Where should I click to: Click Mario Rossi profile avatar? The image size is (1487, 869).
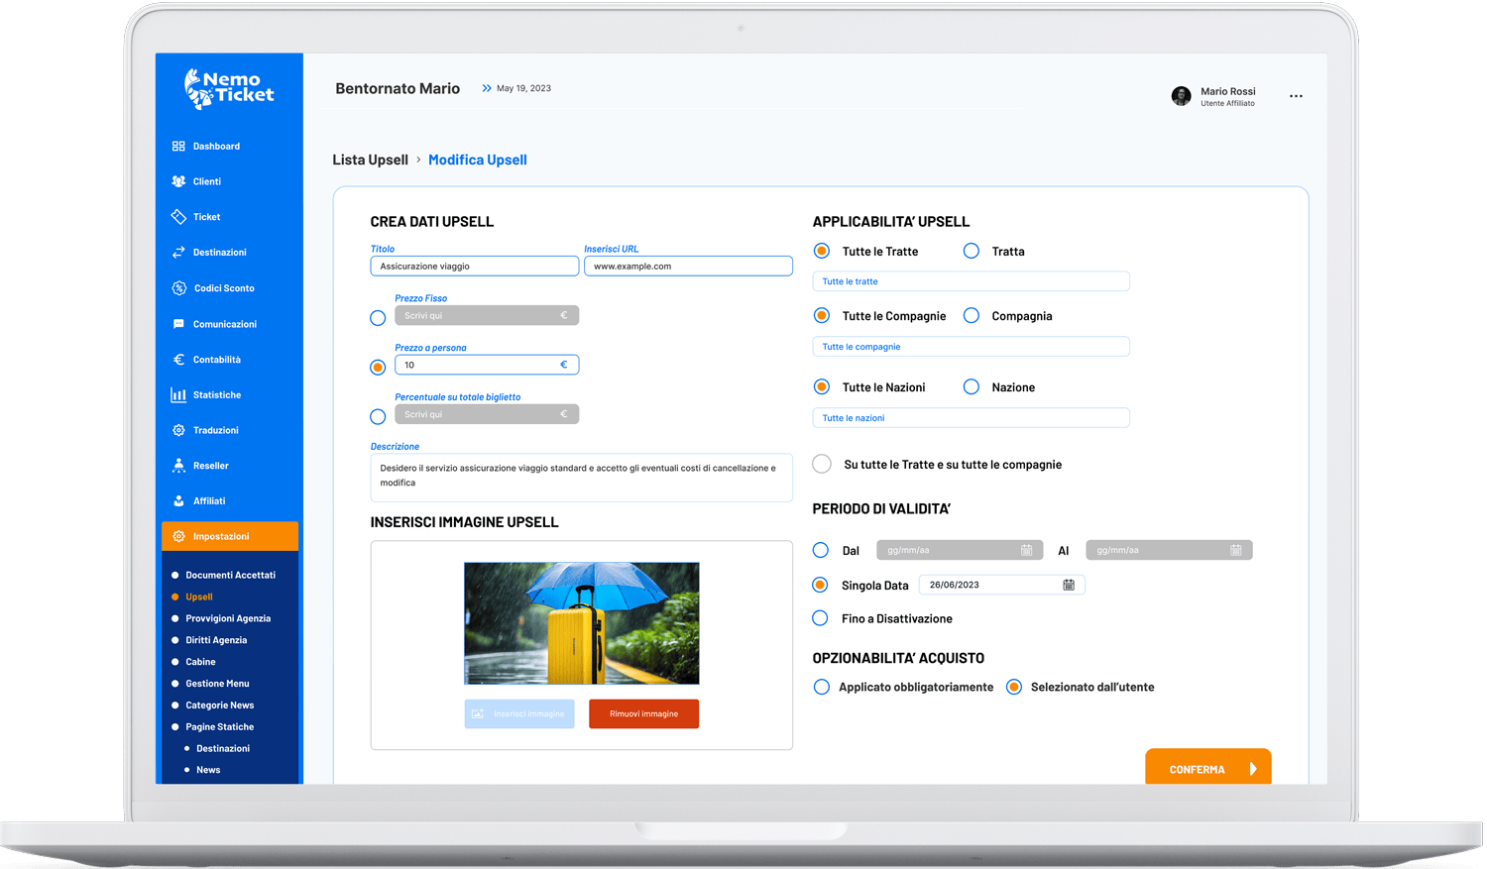[x=1181, y=96]
